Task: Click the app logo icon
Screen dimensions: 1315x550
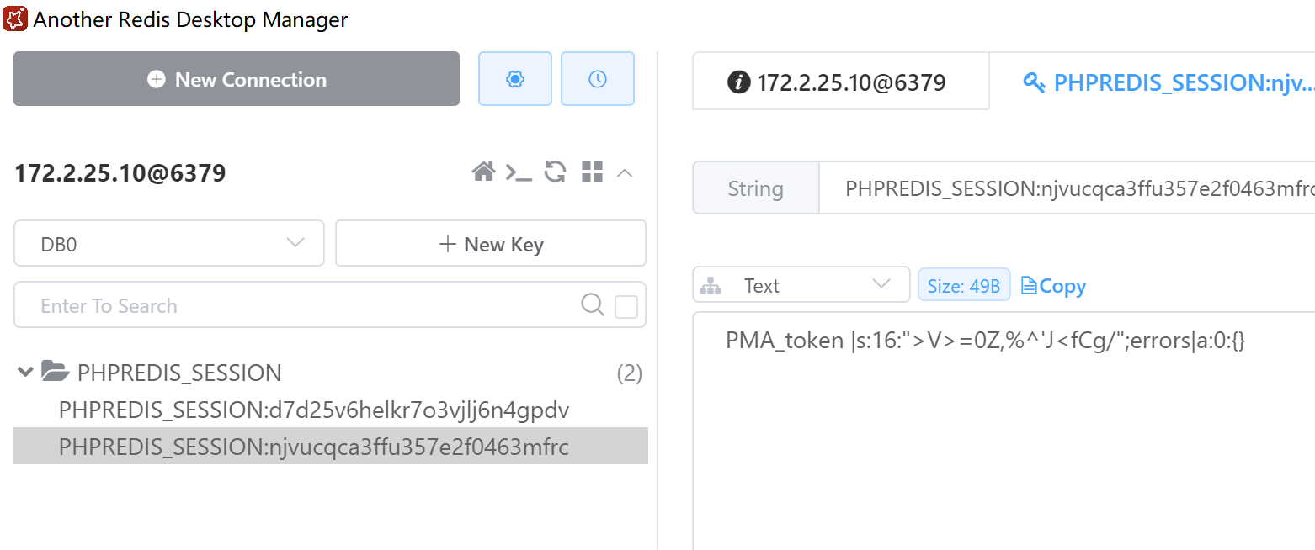Action: pos(15,19)
